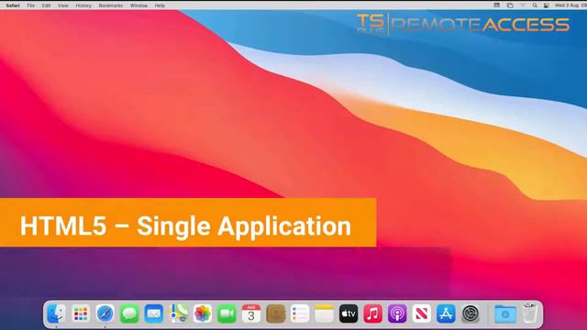Open System Preferences gear icon
Viewport: 587px width, 330px height.
click(471, 313)
